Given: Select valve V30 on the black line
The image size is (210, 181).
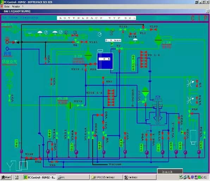Looking at the screenshot, I should 45,61.
